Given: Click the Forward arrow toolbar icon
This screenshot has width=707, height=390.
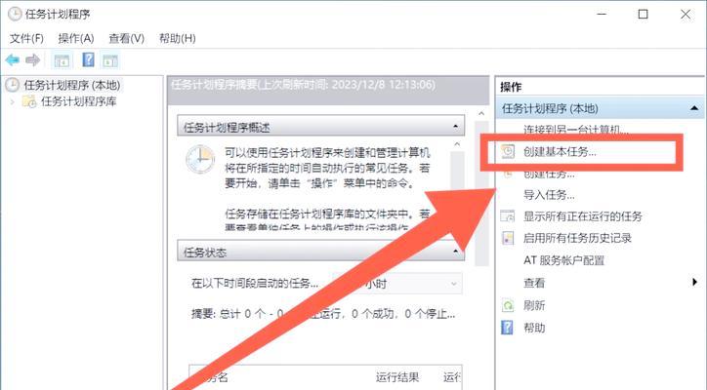Looking at the screenshot, I should coord(33,59).
